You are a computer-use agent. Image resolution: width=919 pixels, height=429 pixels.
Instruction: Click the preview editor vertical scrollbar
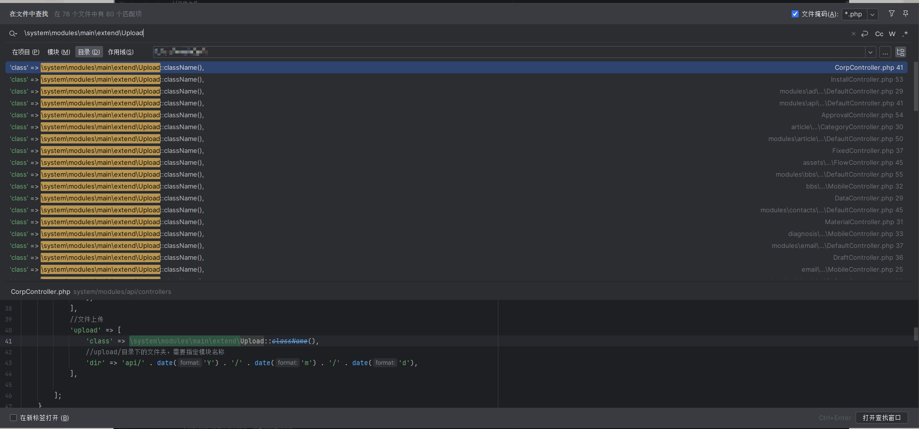(x=916, y=334)
